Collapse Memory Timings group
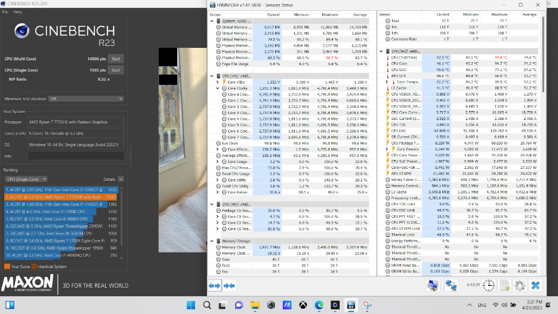Viewport: 558px width, 314px height. point(212,241)
